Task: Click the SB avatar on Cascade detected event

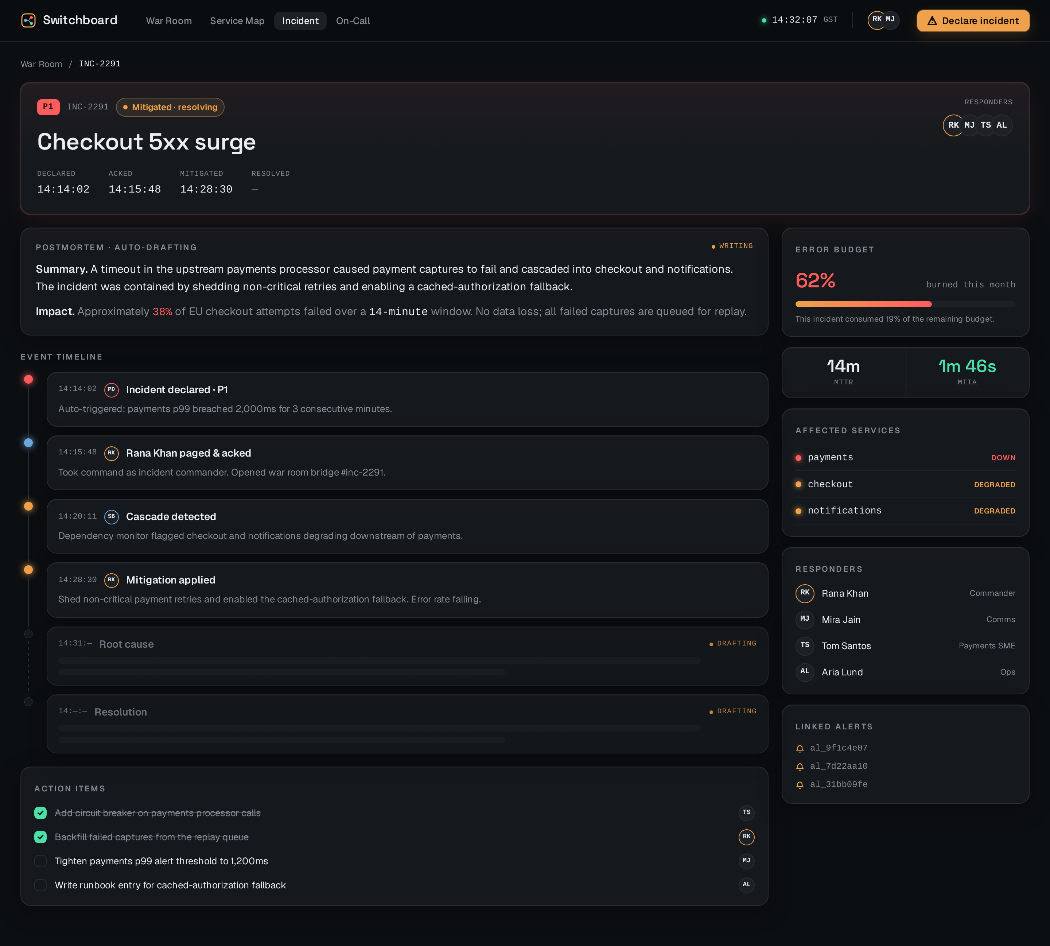Action: [111, 517]
